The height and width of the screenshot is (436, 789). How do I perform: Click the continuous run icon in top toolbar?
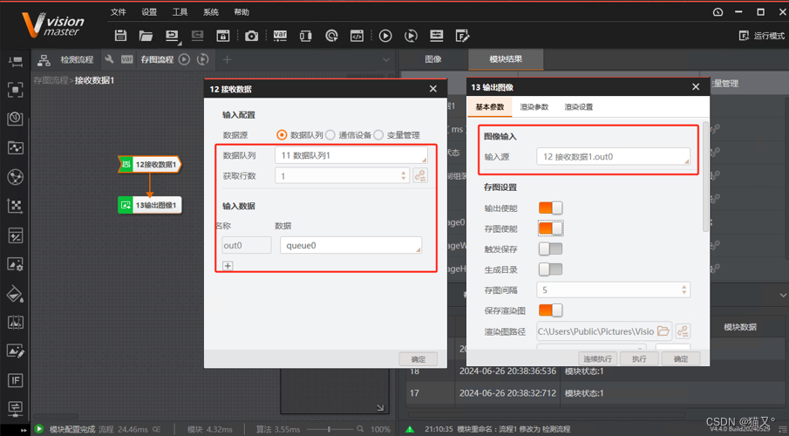[412, 36]
